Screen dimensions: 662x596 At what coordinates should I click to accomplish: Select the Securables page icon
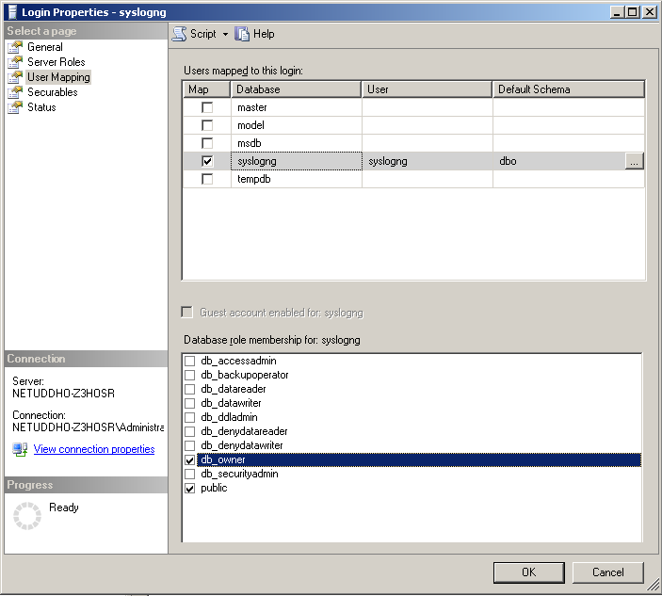tap(15, 92)
